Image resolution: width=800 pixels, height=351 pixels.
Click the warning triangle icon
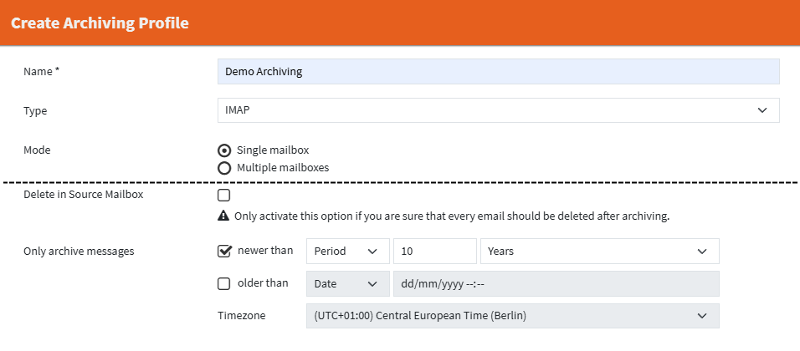coord(223,216)
